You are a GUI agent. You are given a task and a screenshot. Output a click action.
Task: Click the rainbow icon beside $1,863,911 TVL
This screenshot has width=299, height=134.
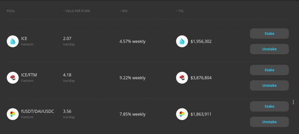point(182,114)
